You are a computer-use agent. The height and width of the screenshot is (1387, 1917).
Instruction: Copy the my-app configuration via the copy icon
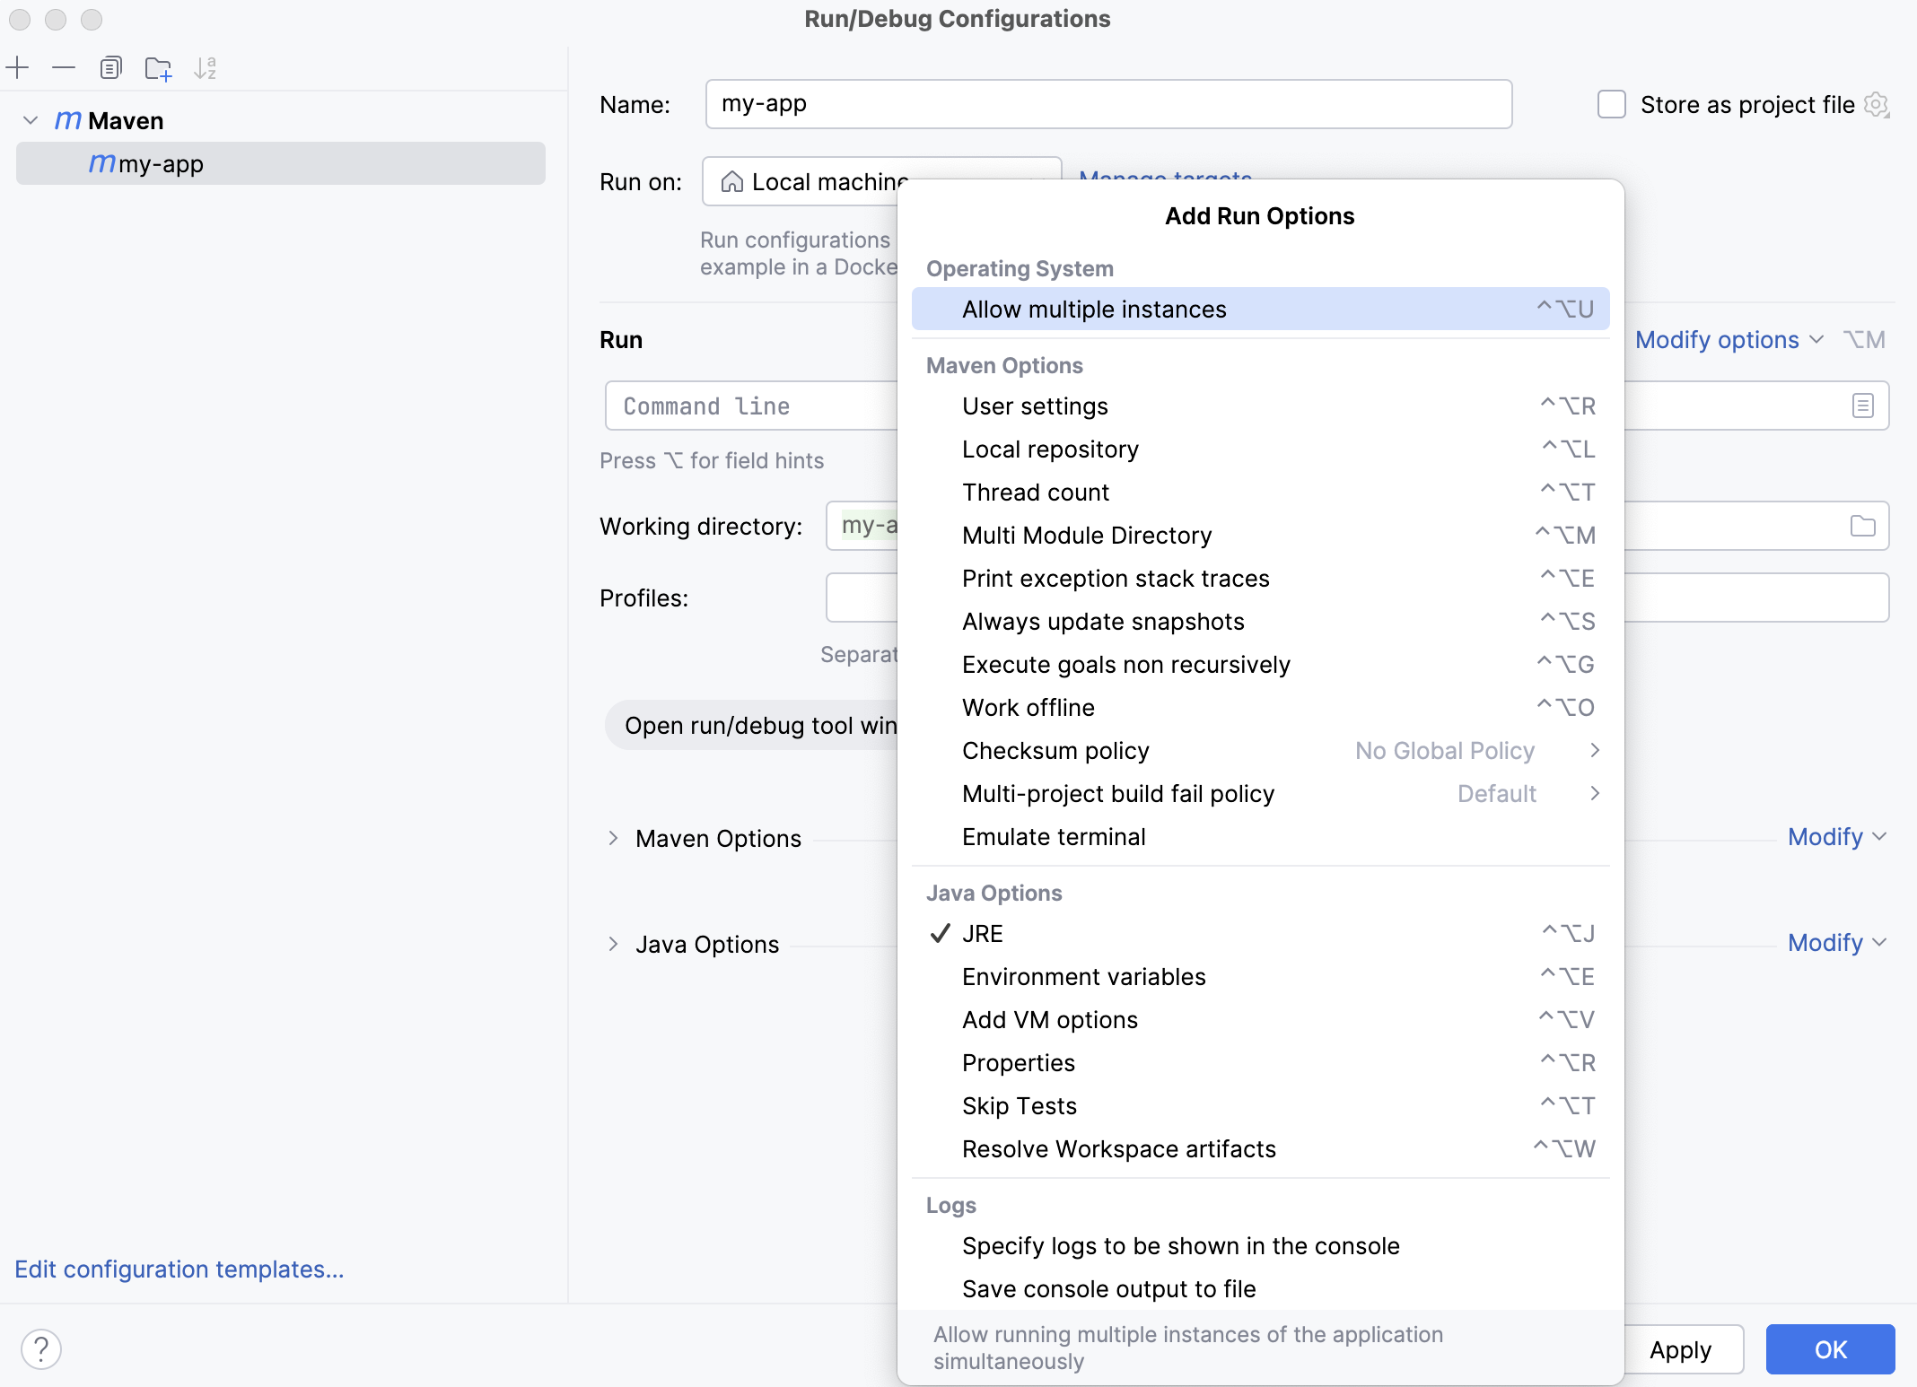(110, 67)
